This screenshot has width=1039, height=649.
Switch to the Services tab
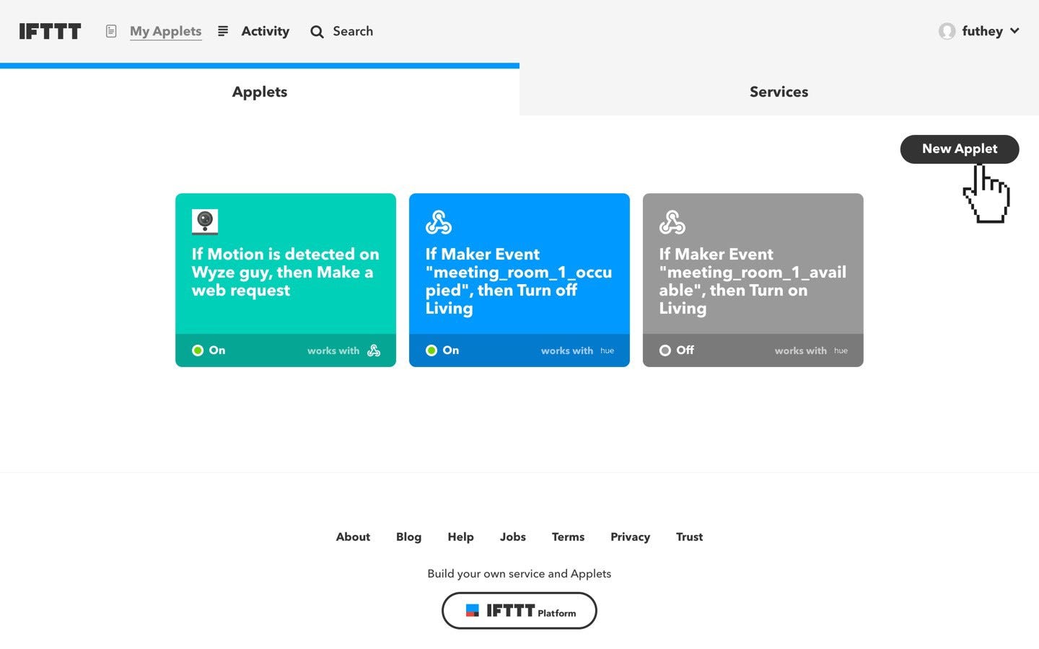tap(779, 92)
